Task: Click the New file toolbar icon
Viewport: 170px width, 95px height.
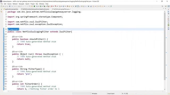Action: click(x=1, y=6)
